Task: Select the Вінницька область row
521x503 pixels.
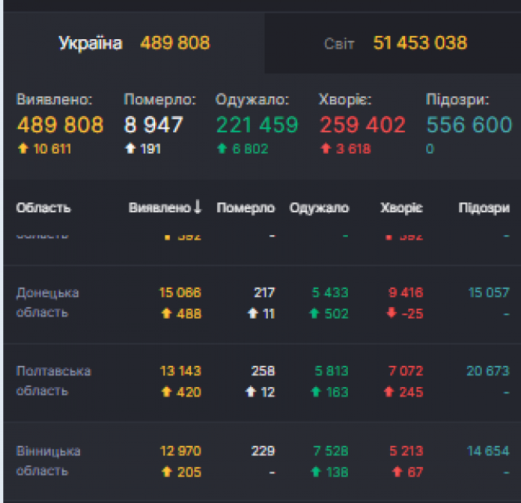Action: (x=49, y=461)
